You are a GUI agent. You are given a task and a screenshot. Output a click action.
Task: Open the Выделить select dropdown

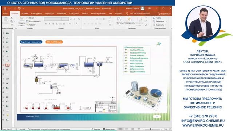[x=159, y=25]
